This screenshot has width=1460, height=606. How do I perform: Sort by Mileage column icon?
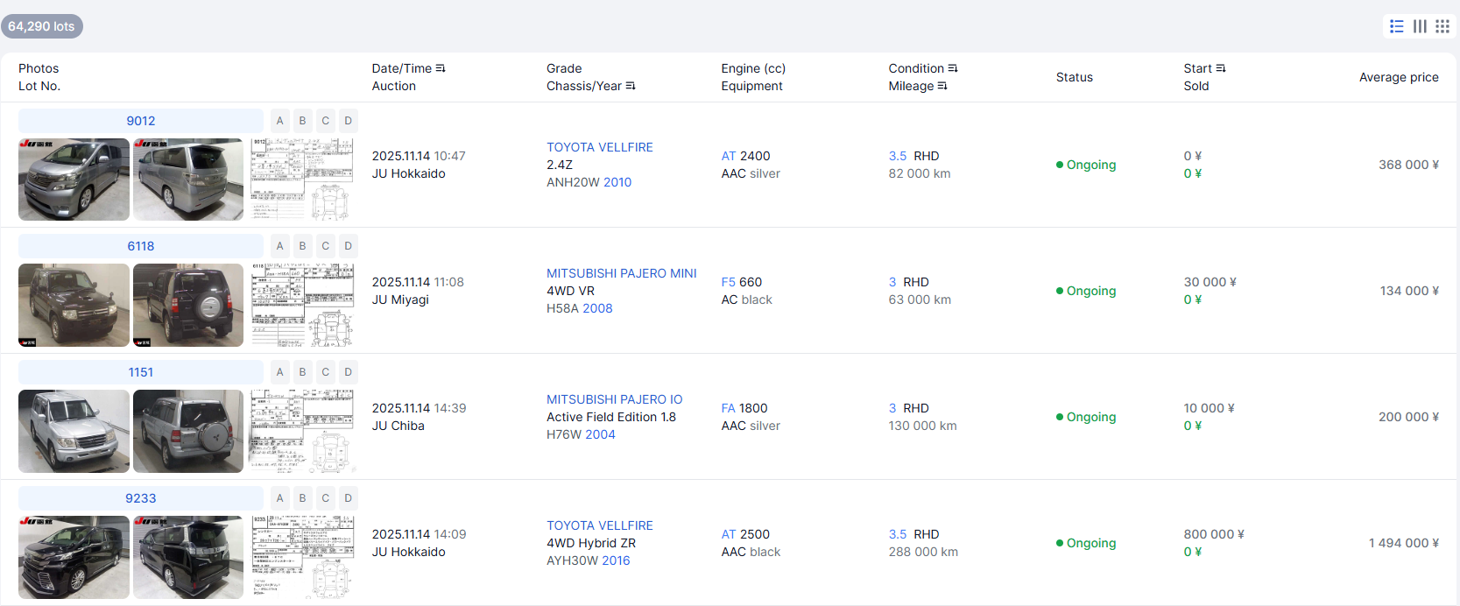(942, 86)
